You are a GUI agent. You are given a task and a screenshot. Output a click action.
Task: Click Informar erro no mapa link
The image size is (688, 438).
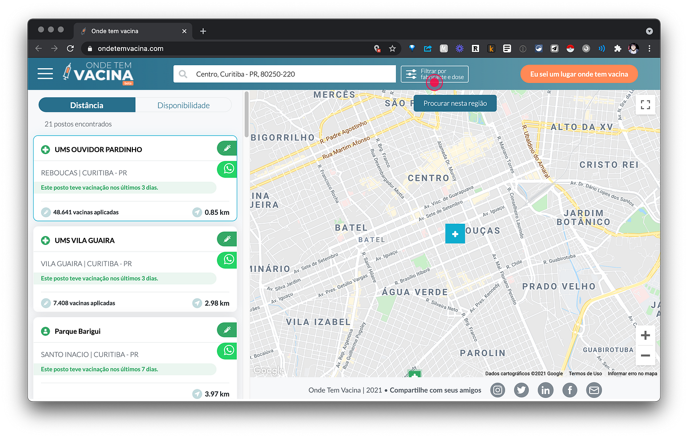pos(632,373)
